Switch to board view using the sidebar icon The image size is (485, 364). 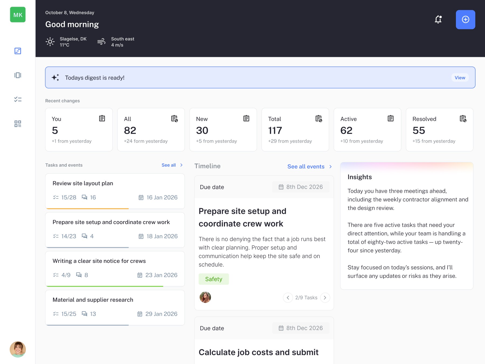18,75
